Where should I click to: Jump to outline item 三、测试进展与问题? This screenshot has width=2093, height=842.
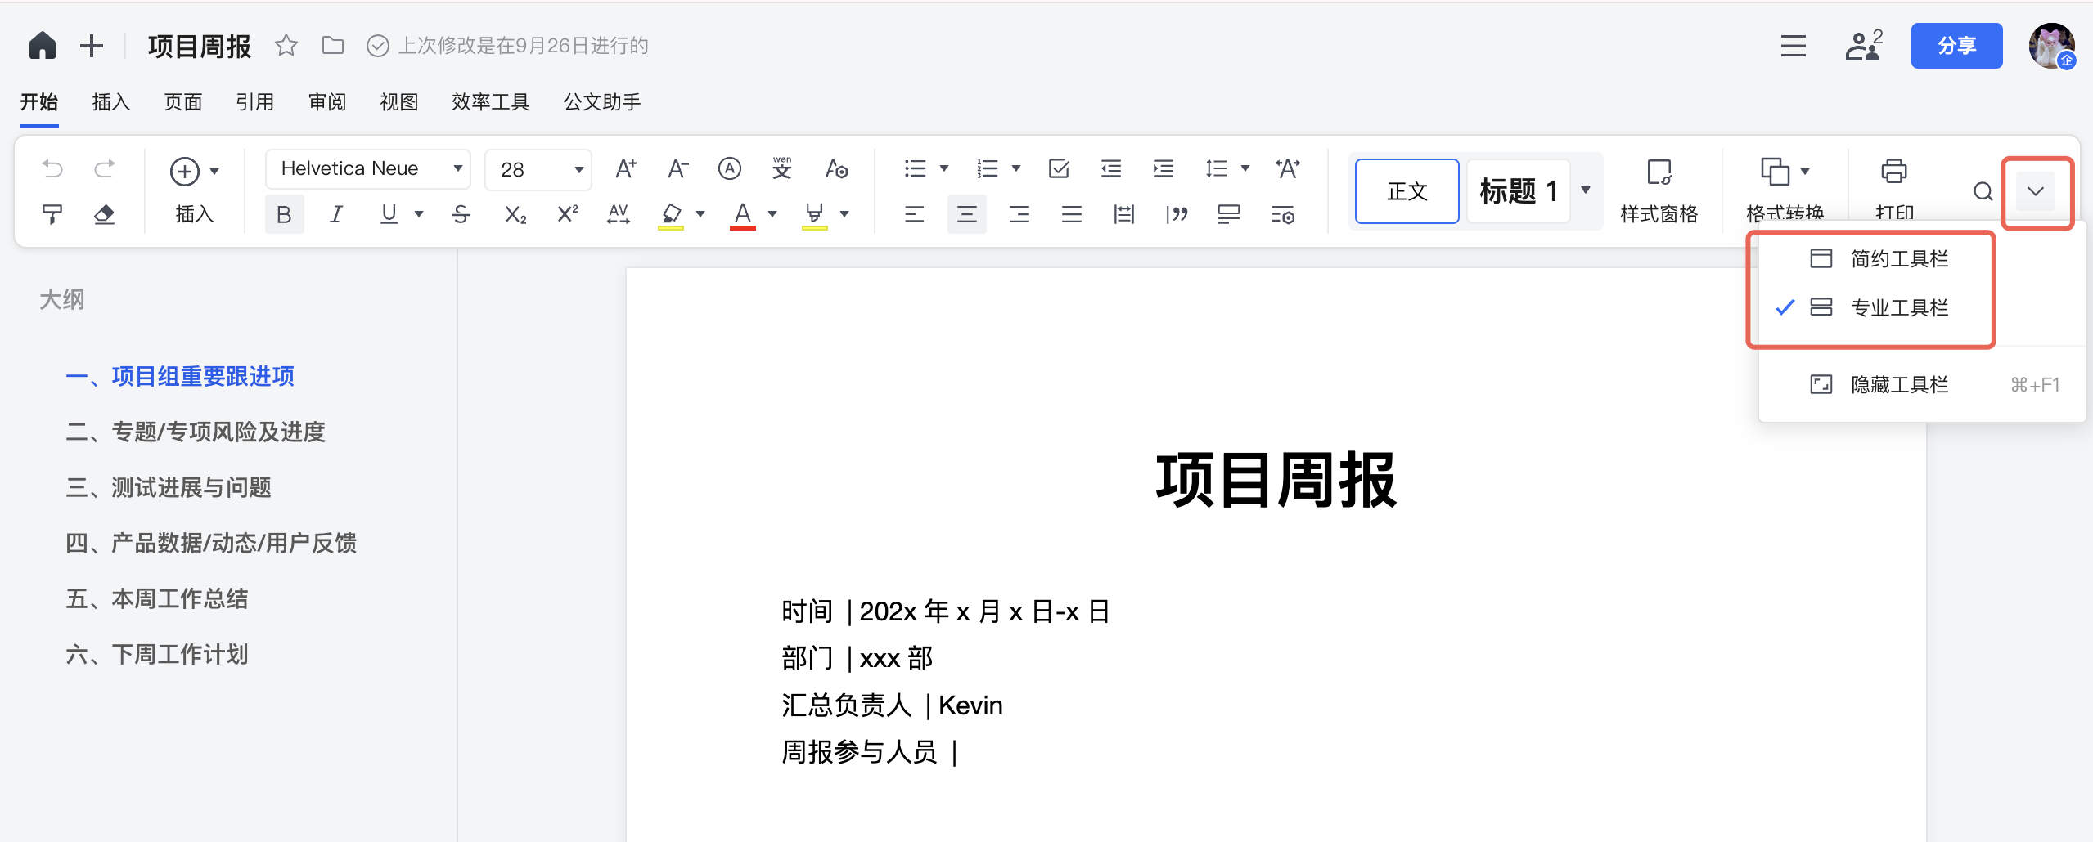click(x=169, y=487)
